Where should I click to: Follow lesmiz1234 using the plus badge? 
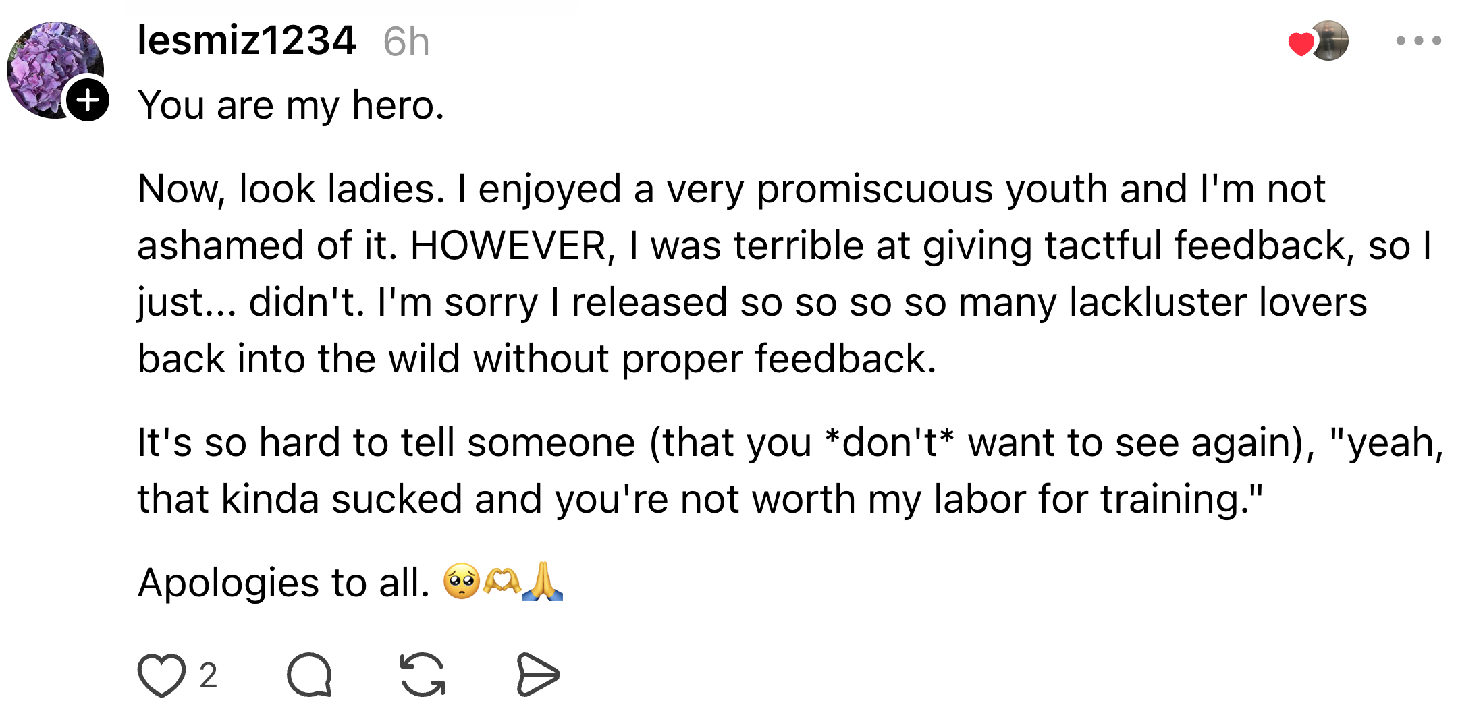point(88,100)
